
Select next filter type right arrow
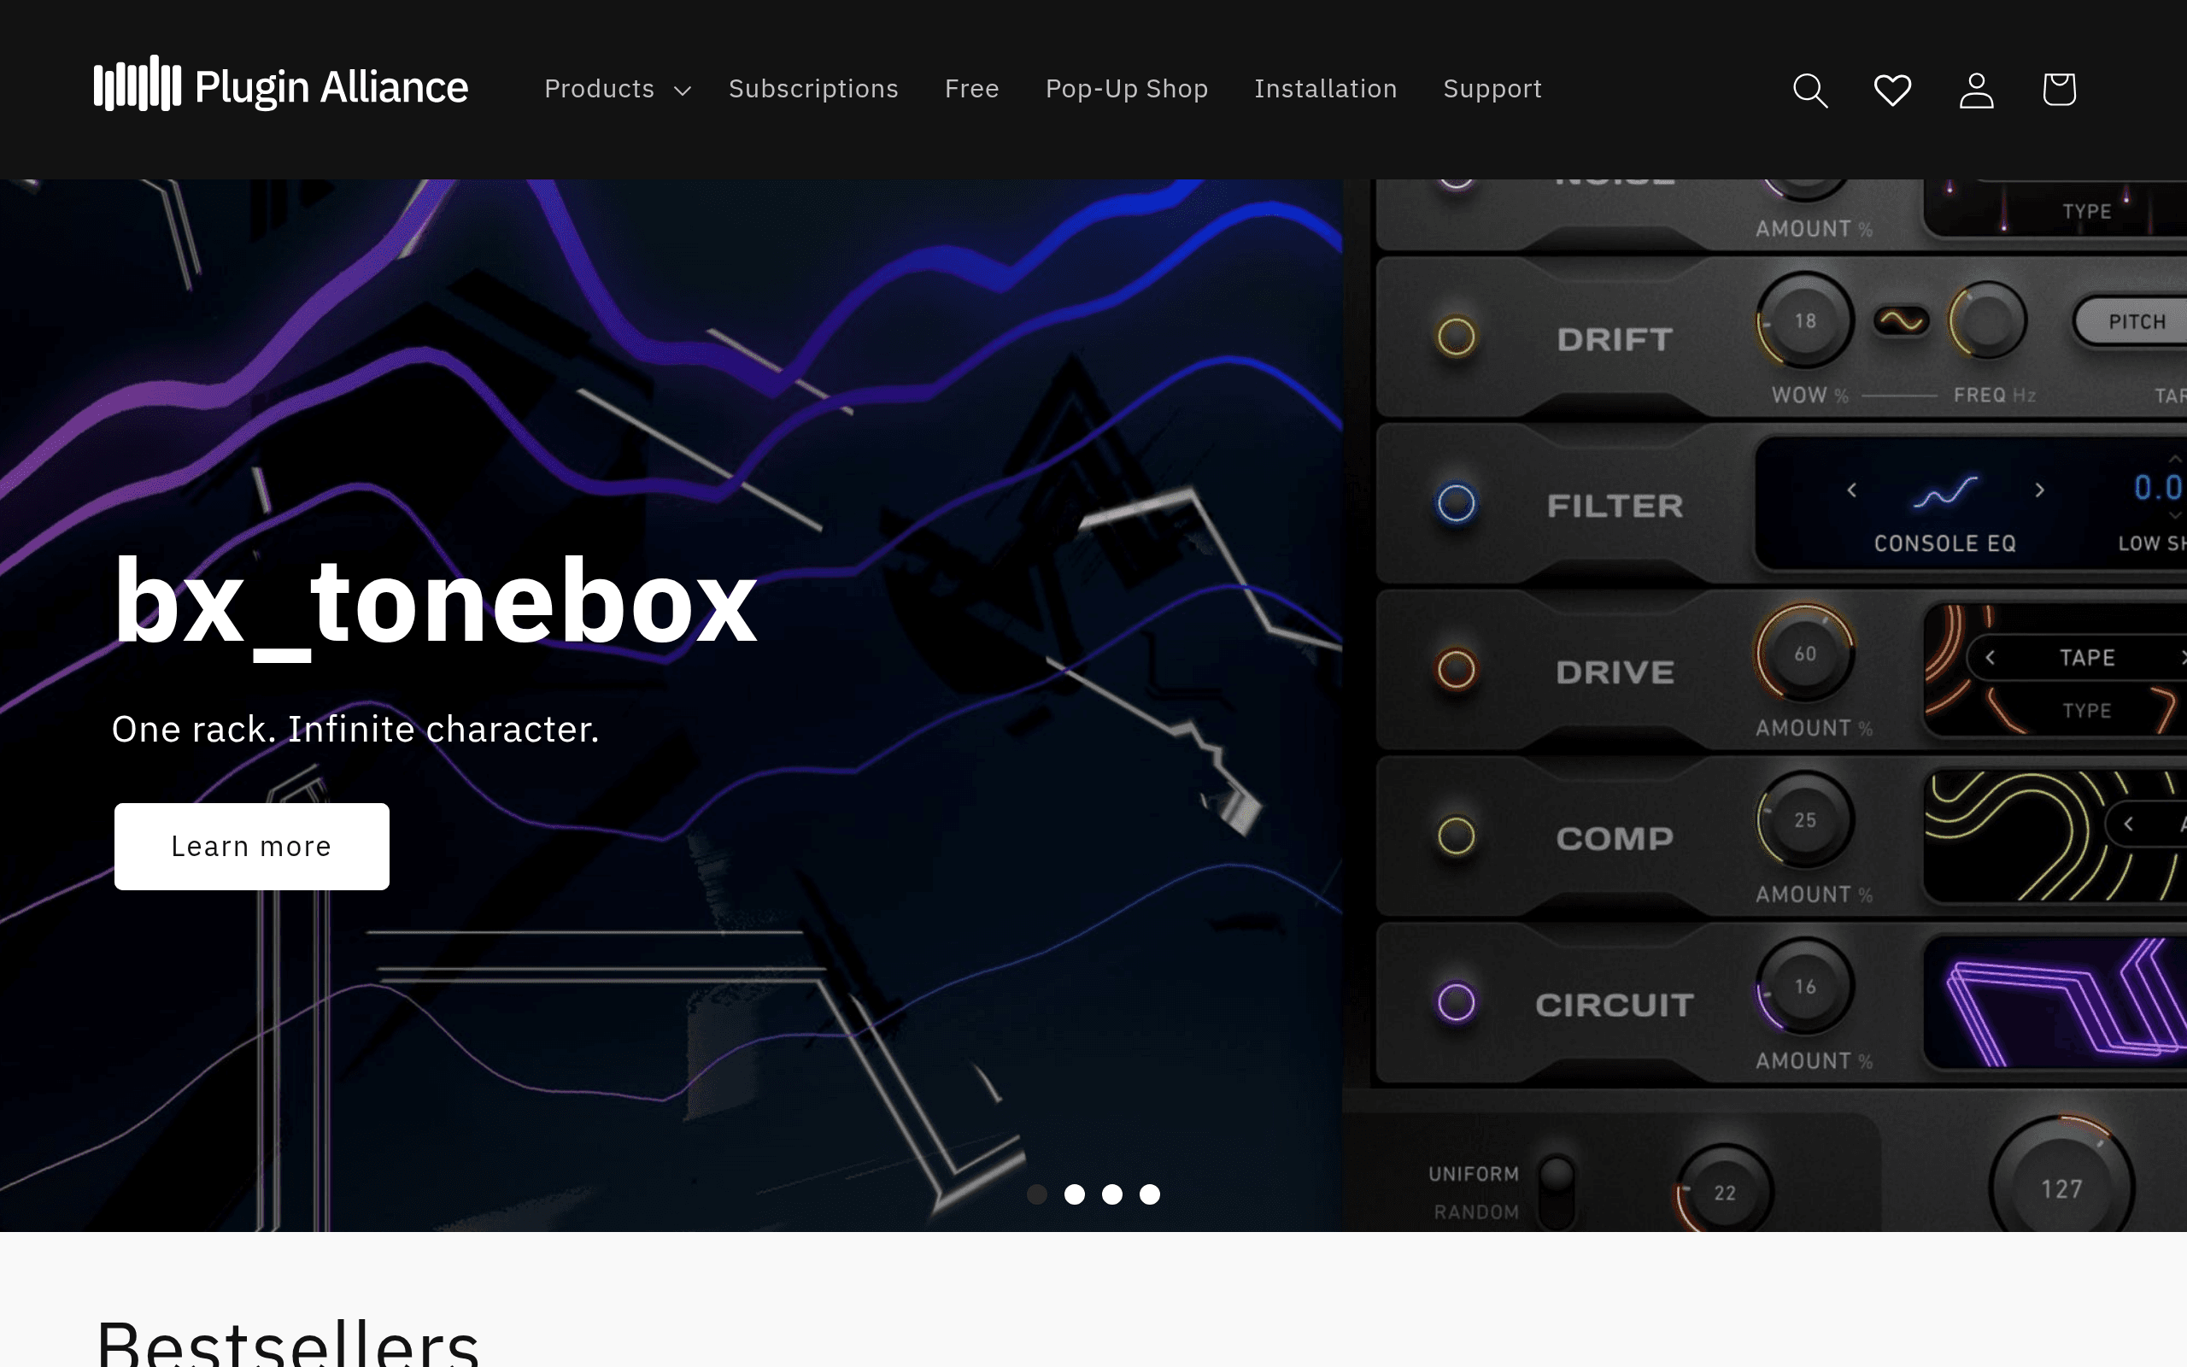(2039, 490)
